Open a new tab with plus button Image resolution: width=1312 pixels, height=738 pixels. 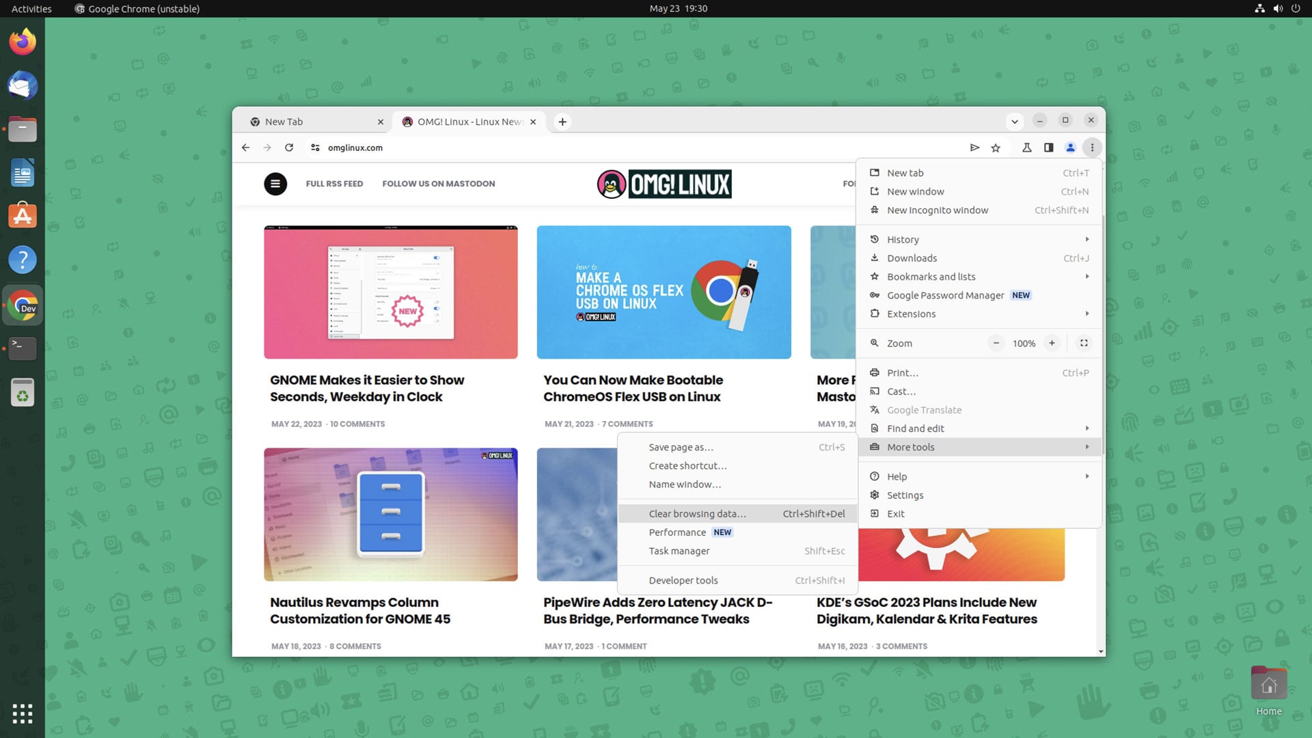point(562,122)
